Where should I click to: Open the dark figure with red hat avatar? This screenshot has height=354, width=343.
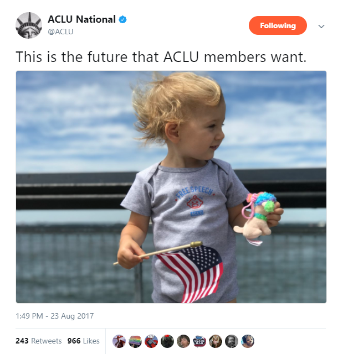click(x=167, y=341)
